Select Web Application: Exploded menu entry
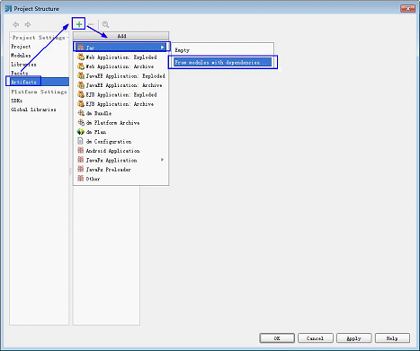 [x=121, y=57]
